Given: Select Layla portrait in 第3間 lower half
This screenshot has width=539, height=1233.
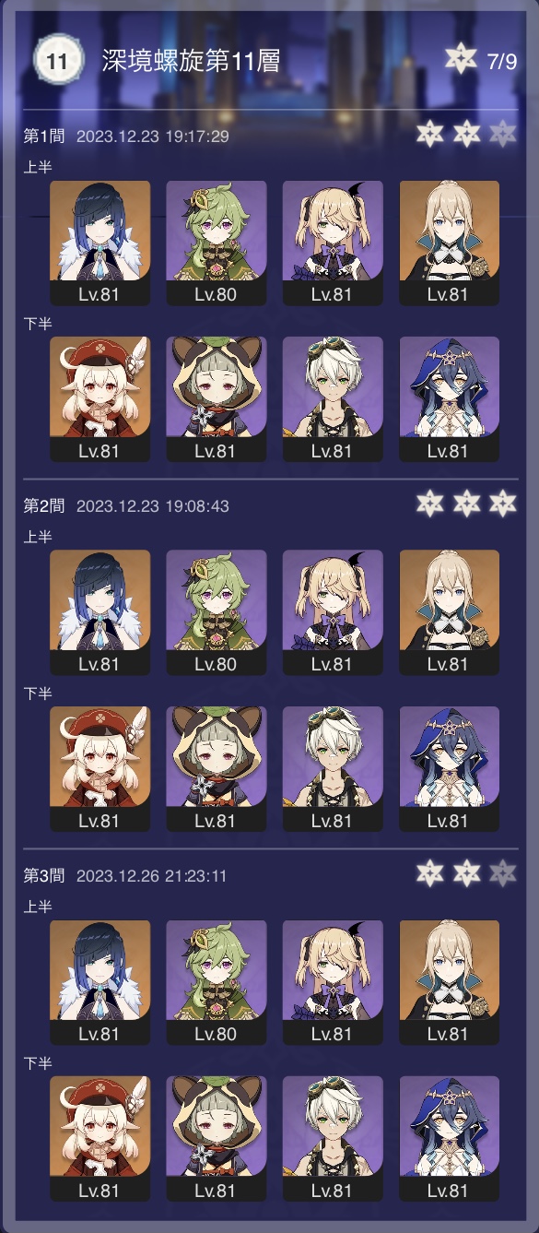Looking at the screenshot, I should [450, 1138].
